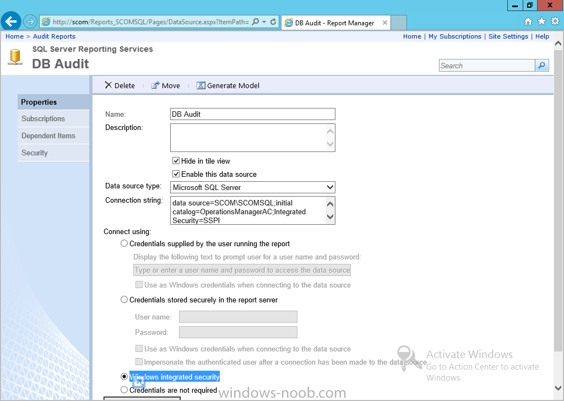
Task: Click the Internet Explorer icon in the address bar
Action: pyautogui.click(x=46, y=21)
